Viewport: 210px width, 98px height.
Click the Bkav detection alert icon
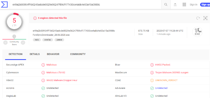152,65
